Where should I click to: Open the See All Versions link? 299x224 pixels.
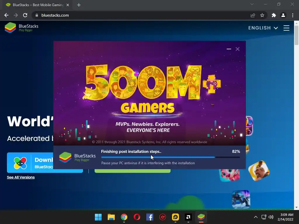21,177
